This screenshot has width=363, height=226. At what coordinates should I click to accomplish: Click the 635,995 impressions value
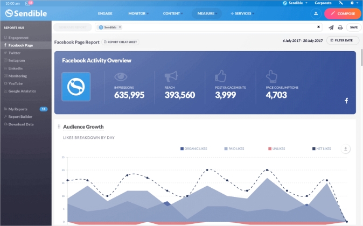tap(129, 95)
